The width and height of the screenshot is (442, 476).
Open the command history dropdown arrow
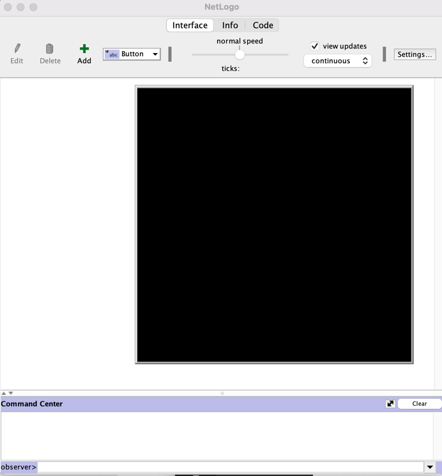pos(430,467)
